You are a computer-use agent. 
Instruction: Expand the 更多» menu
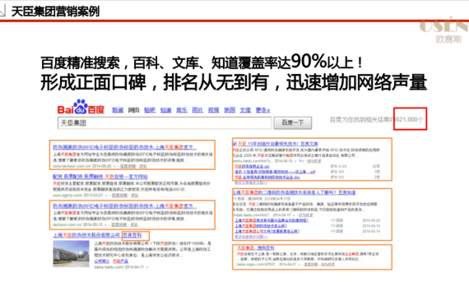pyautogui.click(x=262, y=110)
